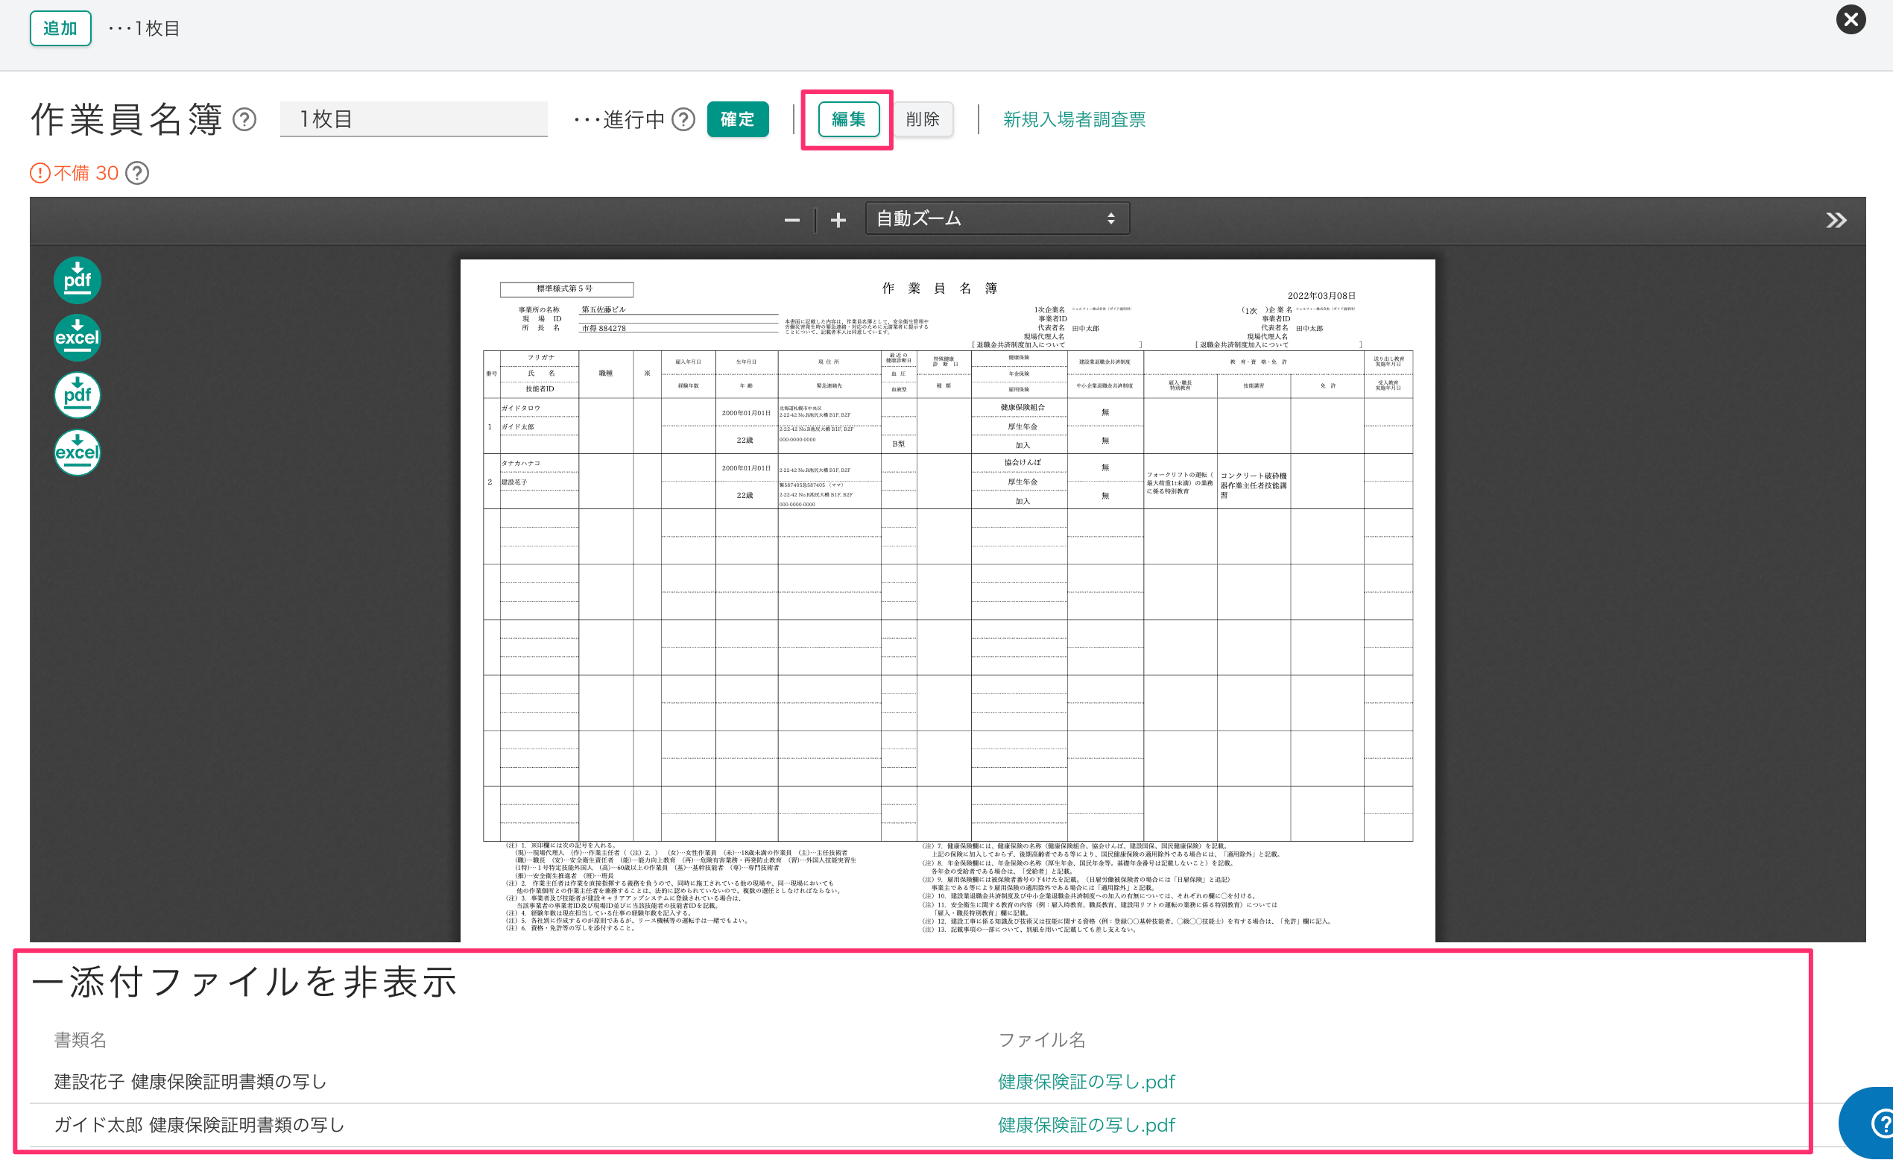The image size is (1893, 1160).
Task: Open help next to 不備 30 warning
Action: pyautogui.click(x=139, y=173)
